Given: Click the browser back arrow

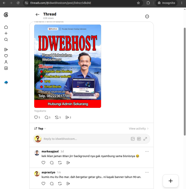Looking at the screenshot, I should tap(4, 3).
